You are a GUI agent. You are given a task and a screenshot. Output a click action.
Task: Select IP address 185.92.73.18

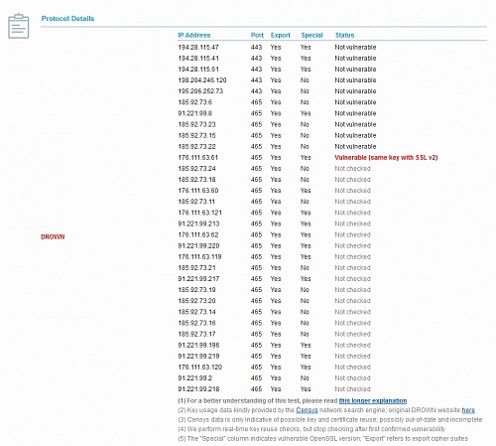196,180
